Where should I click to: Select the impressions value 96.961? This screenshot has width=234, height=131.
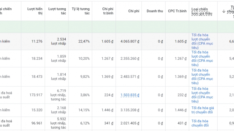point(37,123)
